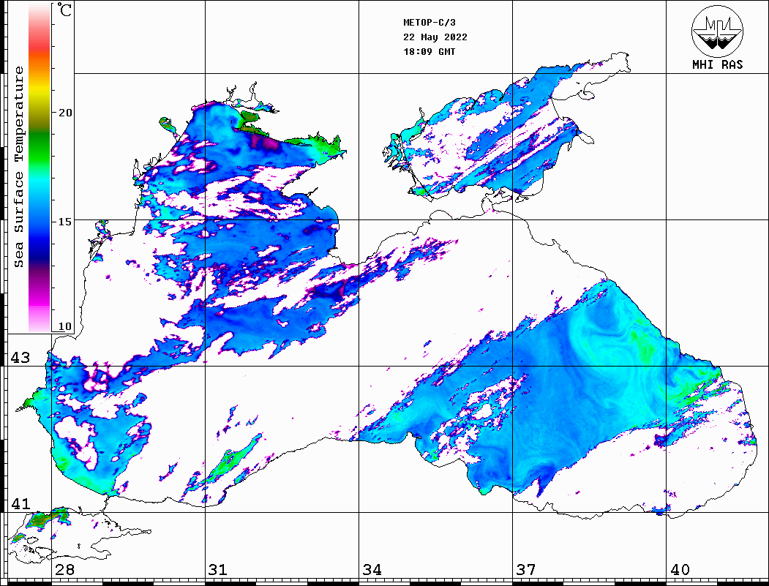Click longitude label '34'
Image resolution: width=769 pixels, height=586 pixels.
point(372,570)
